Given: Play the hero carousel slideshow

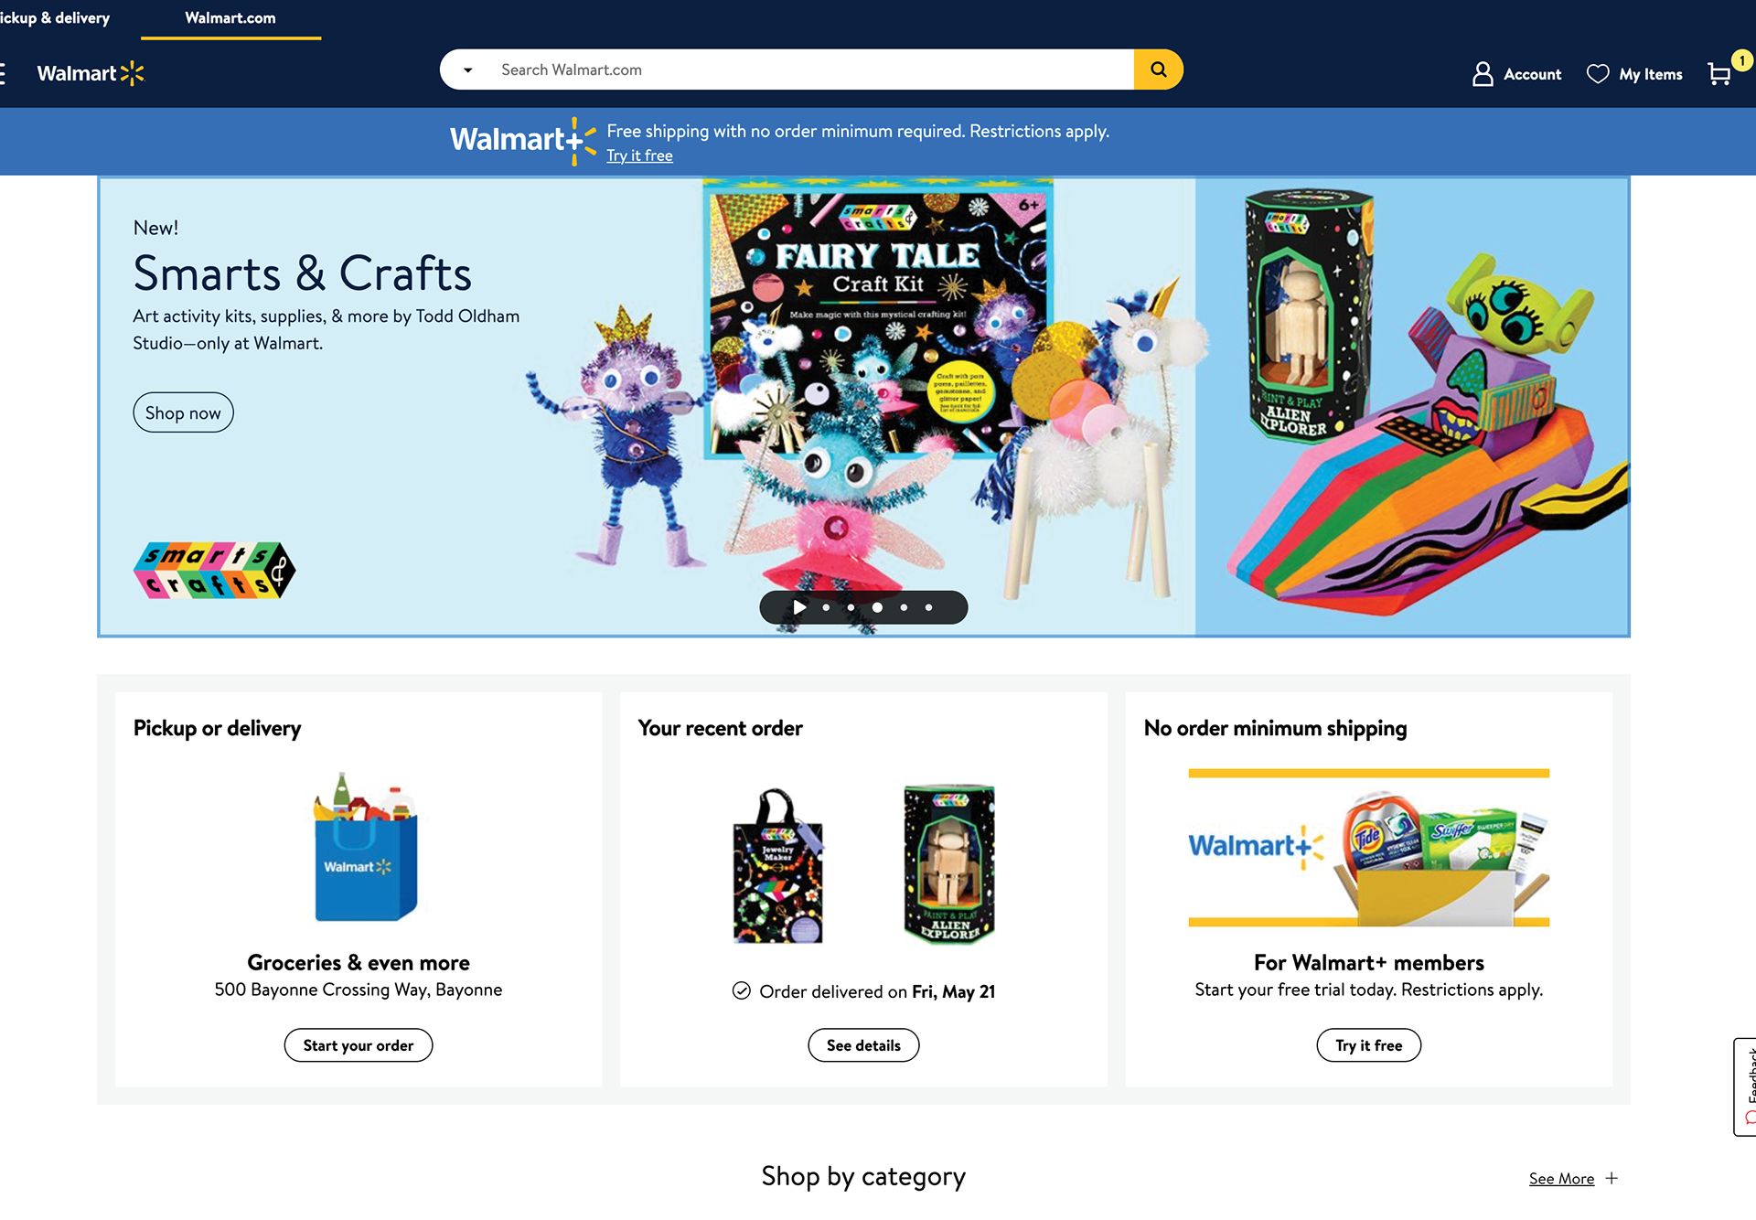Looking at the screenshot, I should coord(800,607).
